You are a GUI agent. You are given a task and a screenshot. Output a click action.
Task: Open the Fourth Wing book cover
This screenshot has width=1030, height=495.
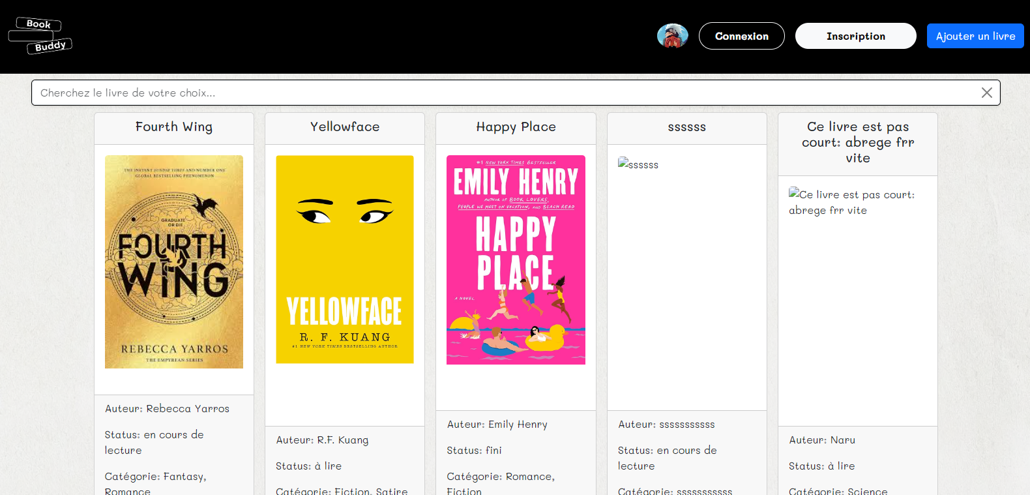(174, 262)
